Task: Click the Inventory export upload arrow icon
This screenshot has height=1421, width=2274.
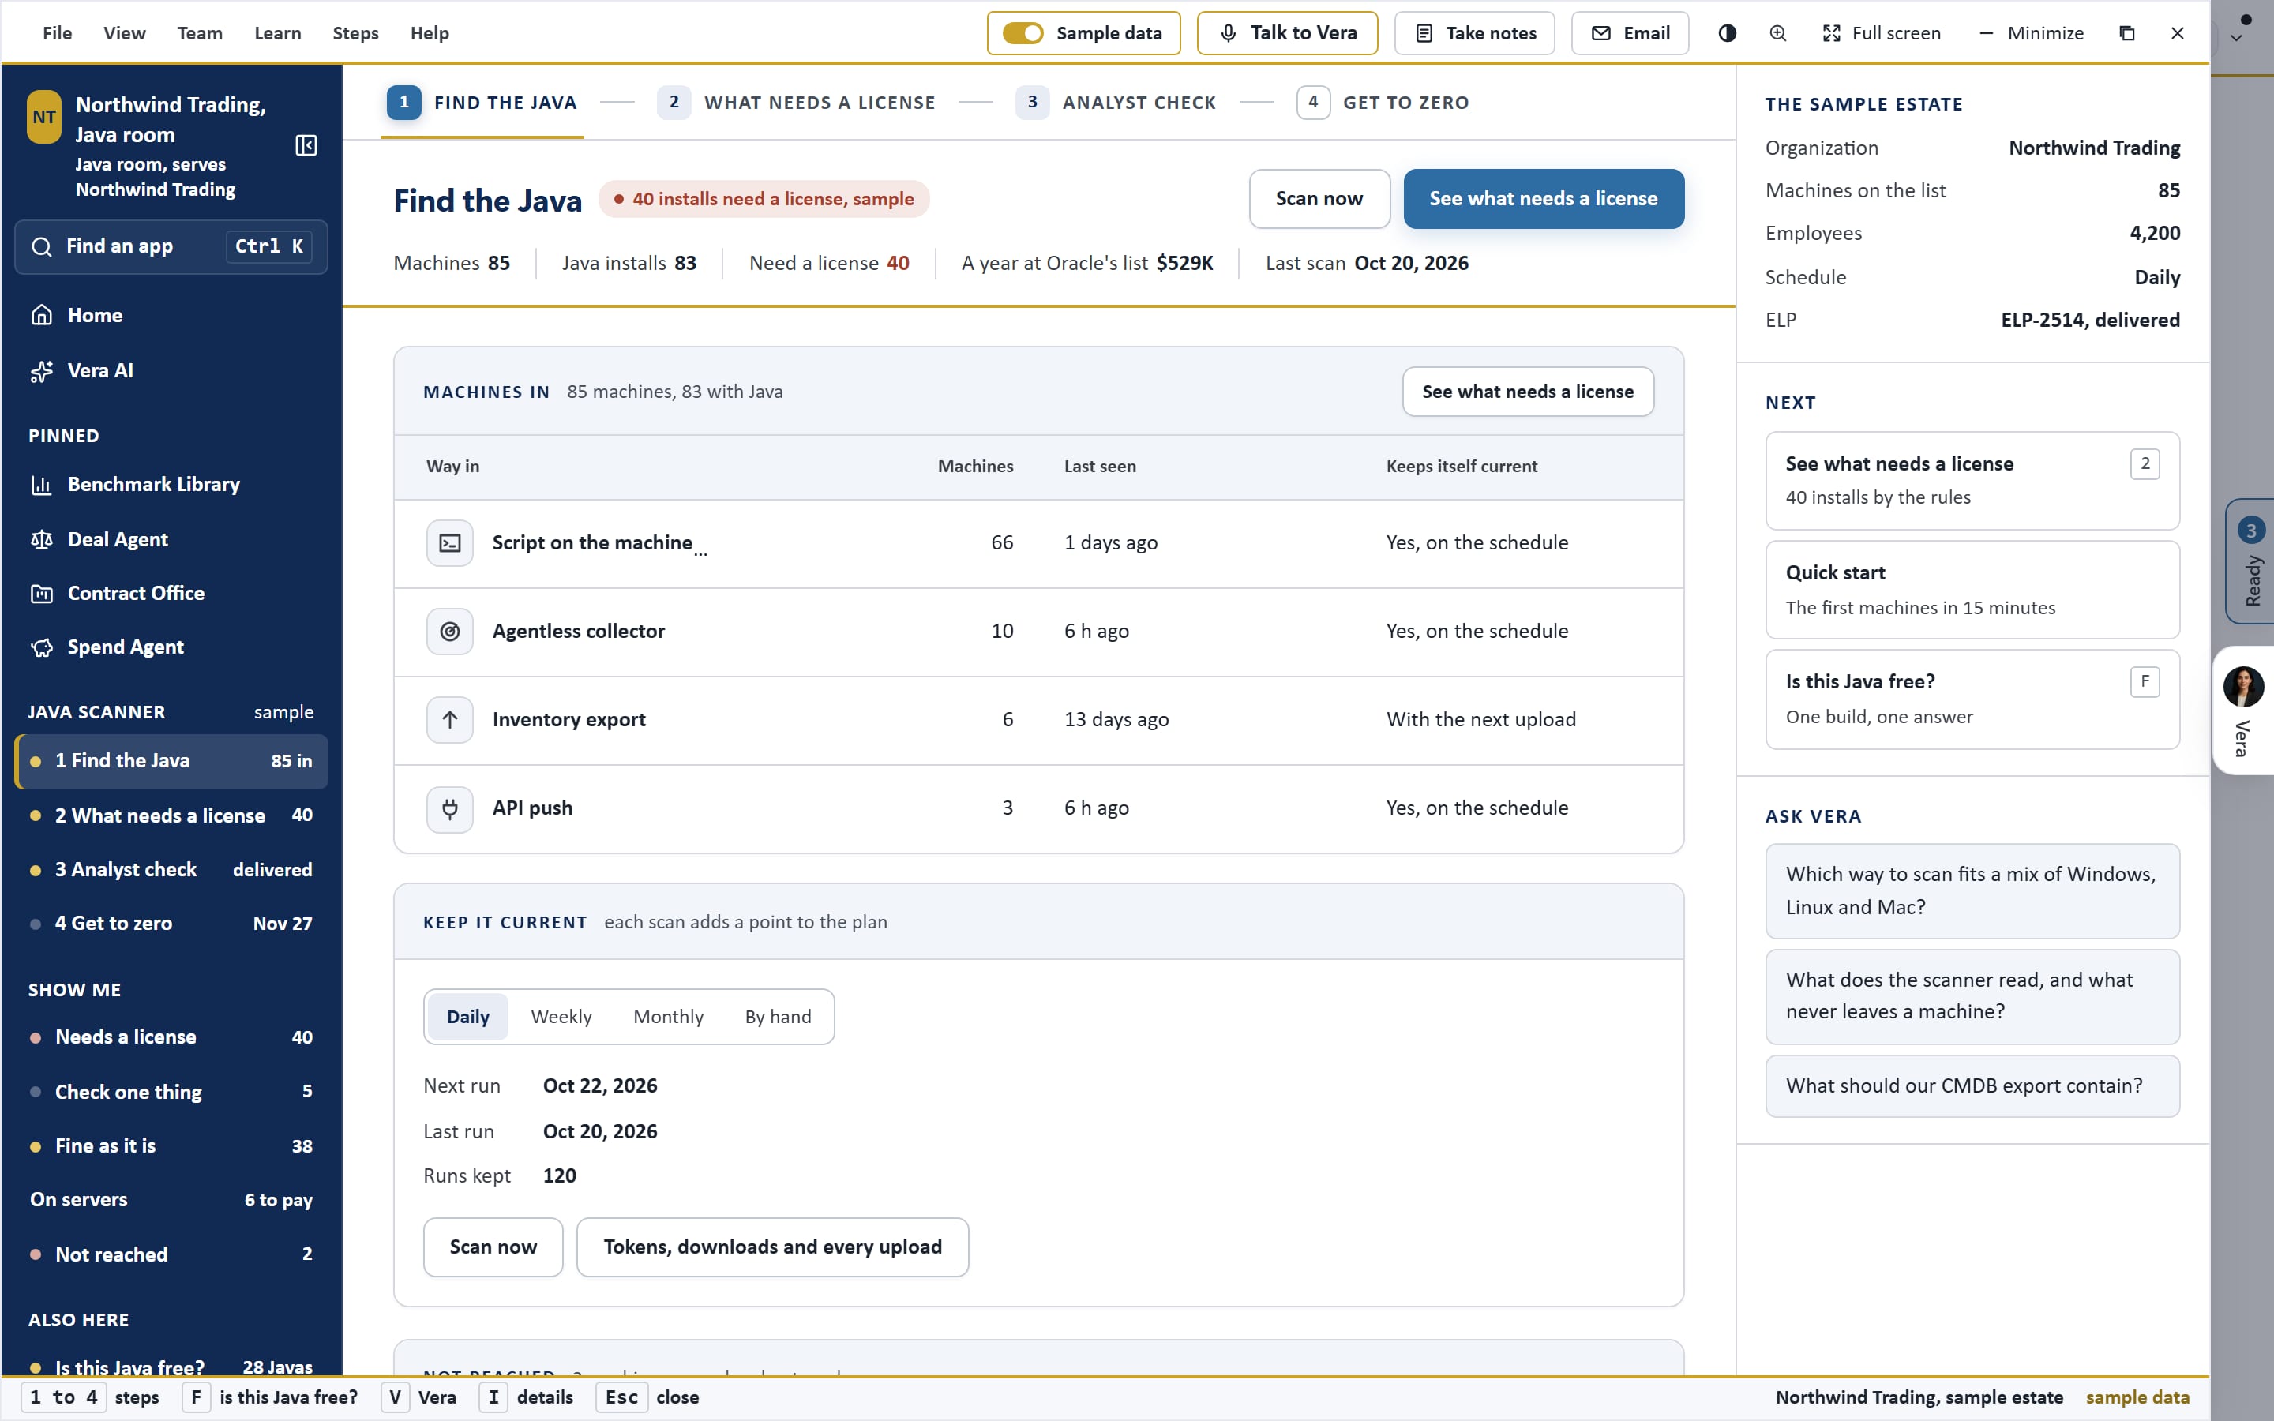Action: pos(450,720)
